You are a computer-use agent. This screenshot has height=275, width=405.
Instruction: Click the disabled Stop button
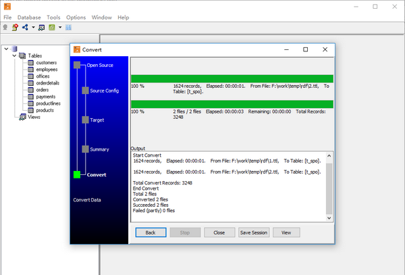[x=185, y=232]
